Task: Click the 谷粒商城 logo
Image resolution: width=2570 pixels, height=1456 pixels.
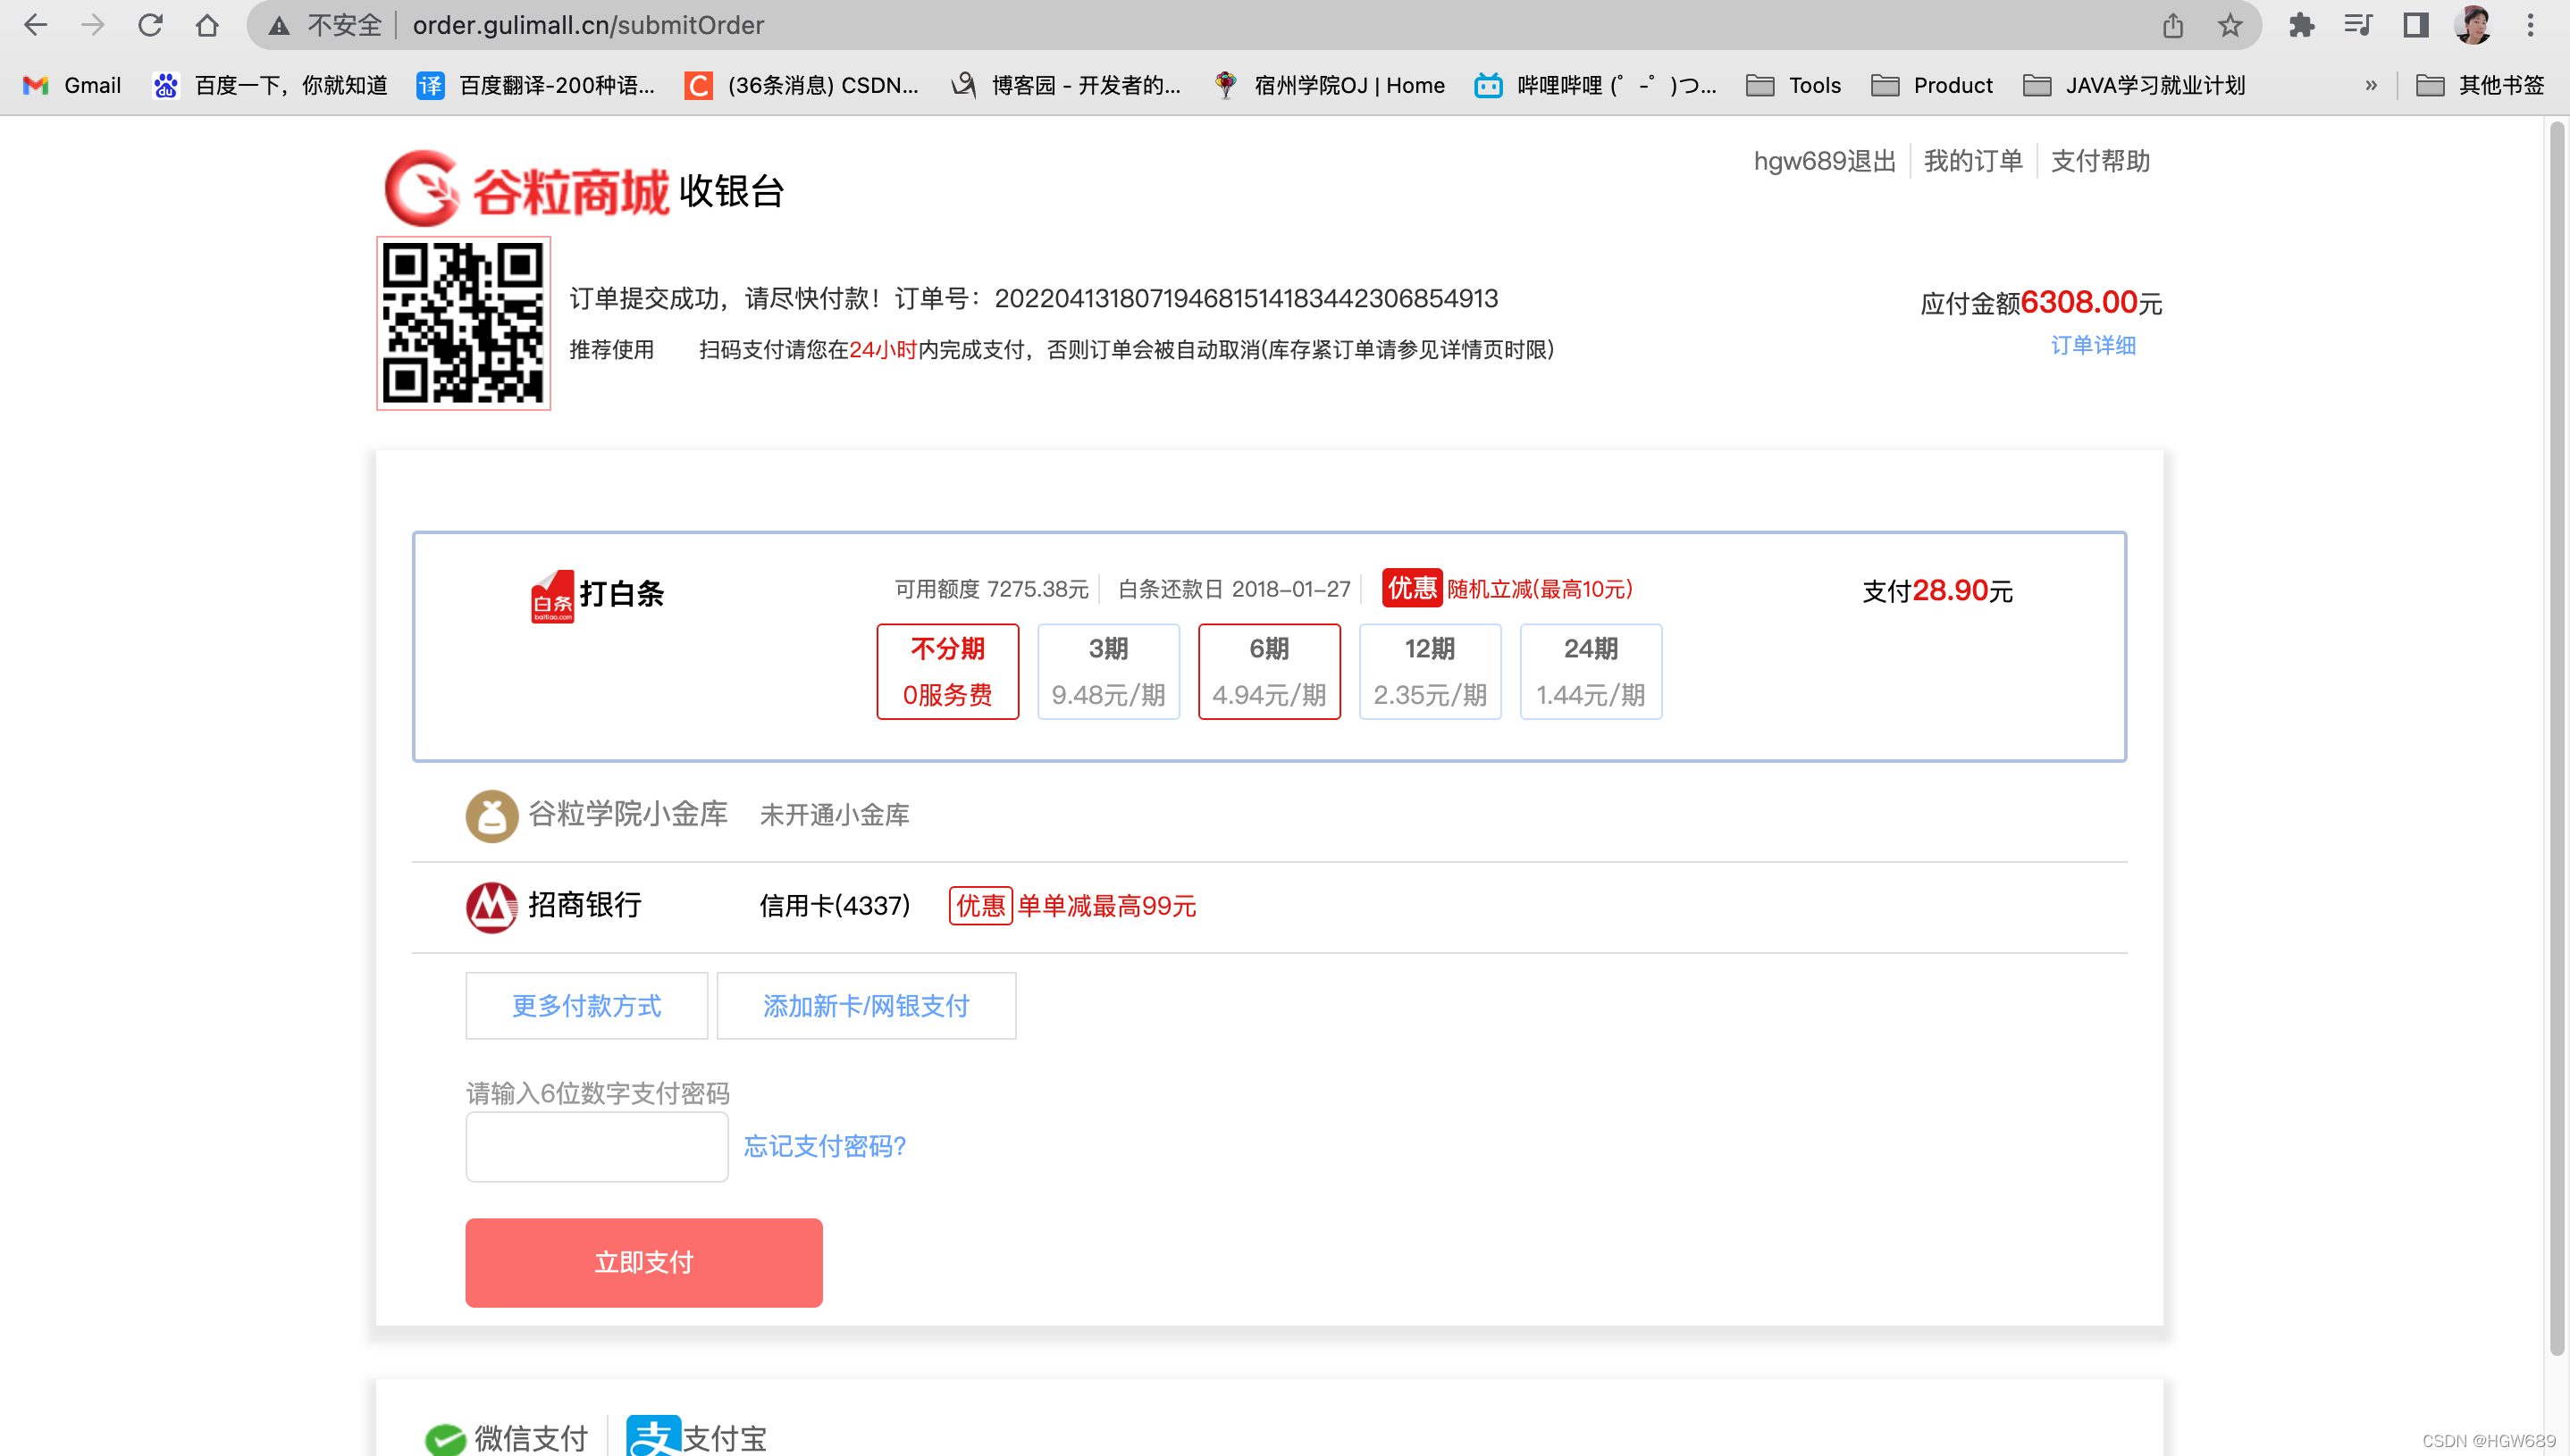Action: pyautogui.click(x=526, y=189)
